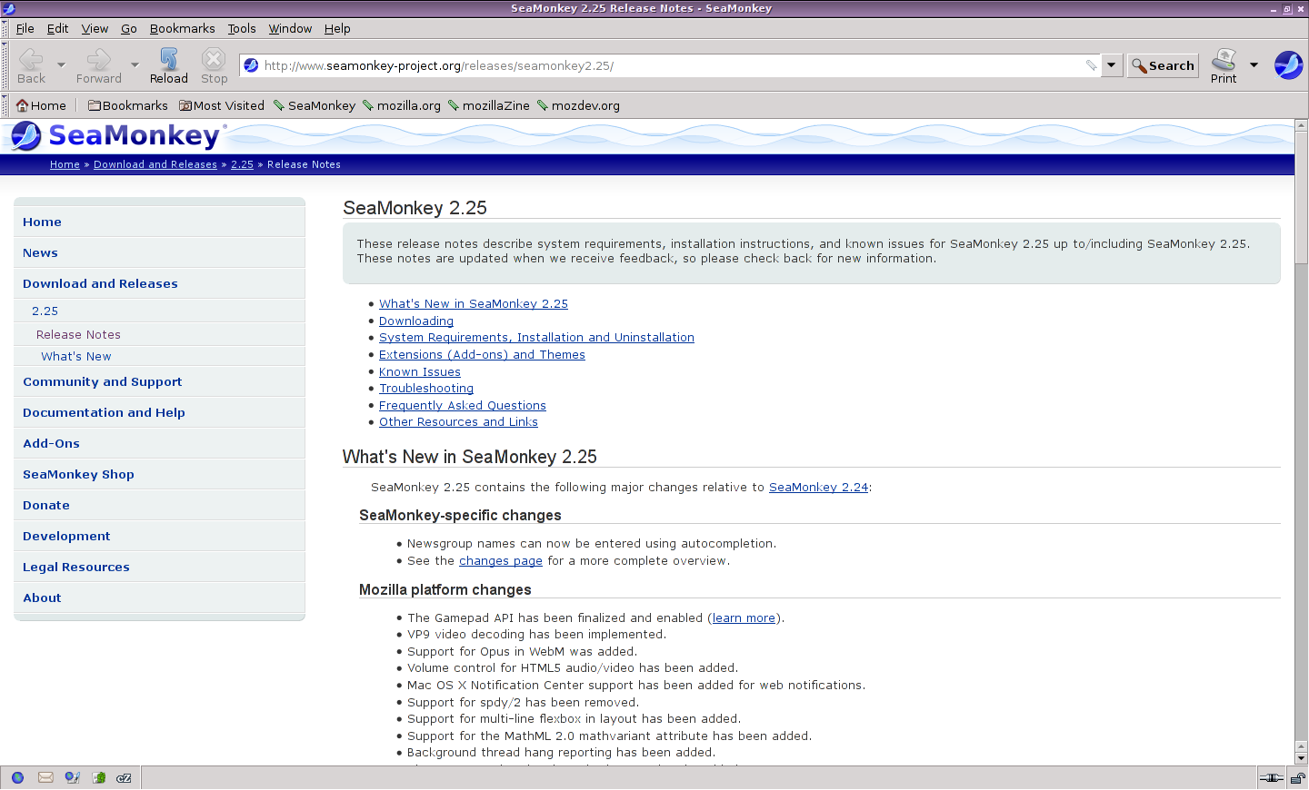
Task: Open SeaMonkey bookmark in personal toolbar
Action: pyautogui.click(x=315, y=105)
